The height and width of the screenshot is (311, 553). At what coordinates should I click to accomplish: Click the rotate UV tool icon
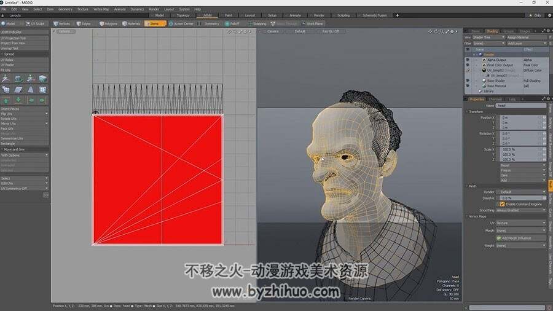(18, 78)
